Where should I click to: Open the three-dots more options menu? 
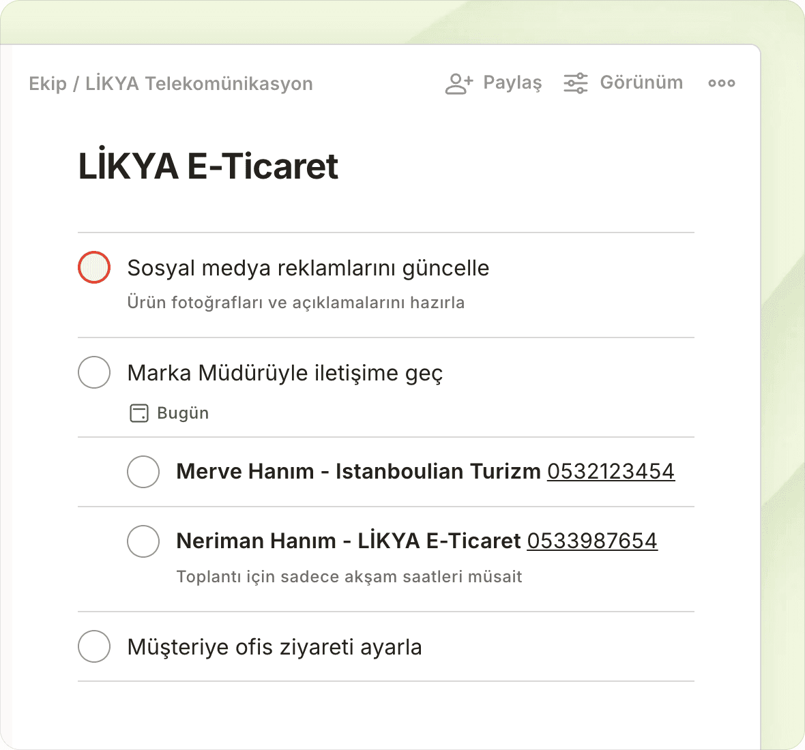721,83
